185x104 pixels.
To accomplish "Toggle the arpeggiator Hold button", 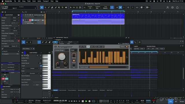I will click(76, 50).
